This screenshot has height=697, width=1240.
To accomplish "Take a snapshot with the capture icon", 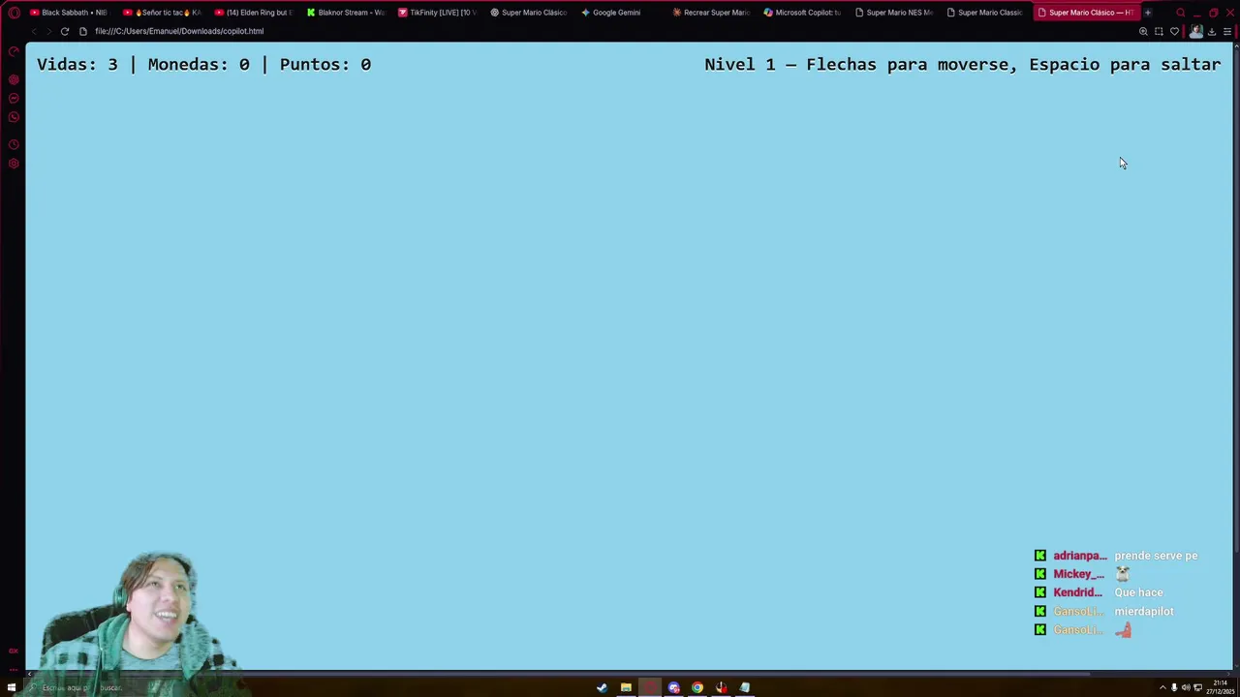I will pos(1159,31).
